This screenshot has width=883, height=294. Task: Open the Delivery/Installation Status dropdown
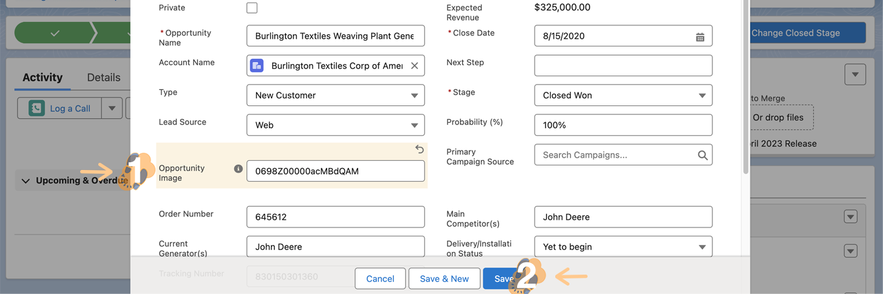coord(623,247)
